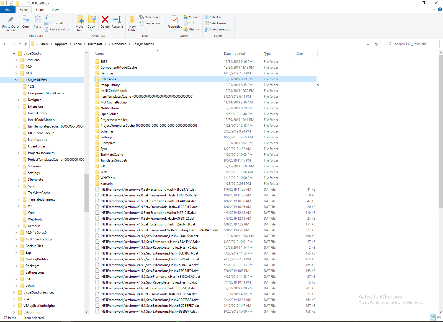
Task: Open the Move to menu
Action: 79,24
